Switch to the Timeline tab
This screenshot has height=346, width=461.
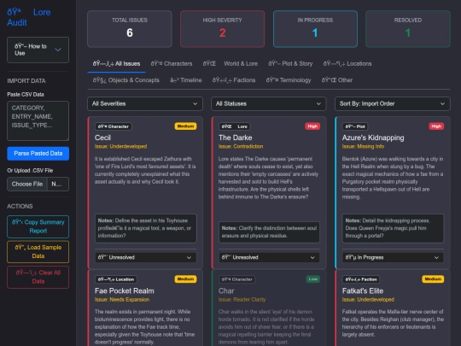(186, 80)
